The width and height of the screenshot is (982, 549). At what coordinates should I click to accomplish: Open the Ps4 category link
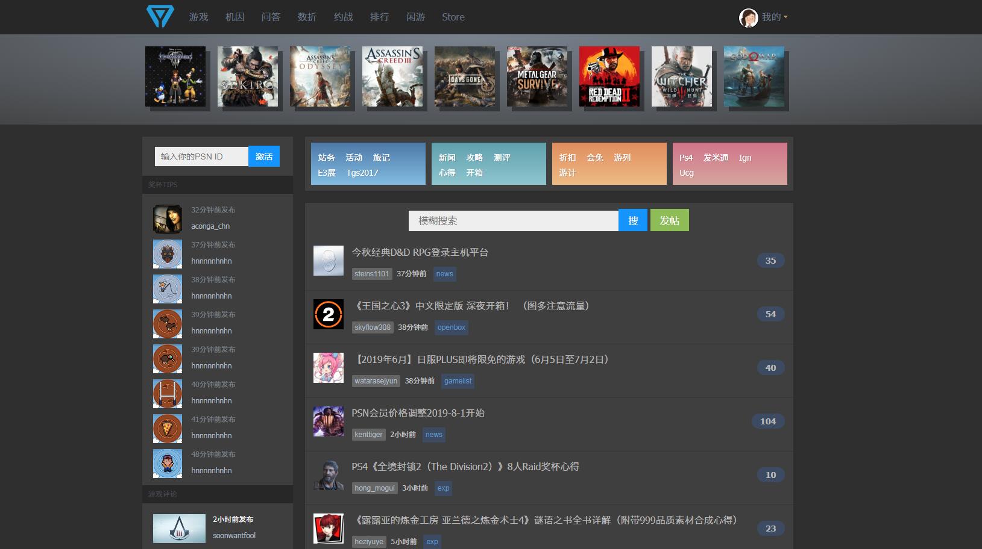click(686, 158)
